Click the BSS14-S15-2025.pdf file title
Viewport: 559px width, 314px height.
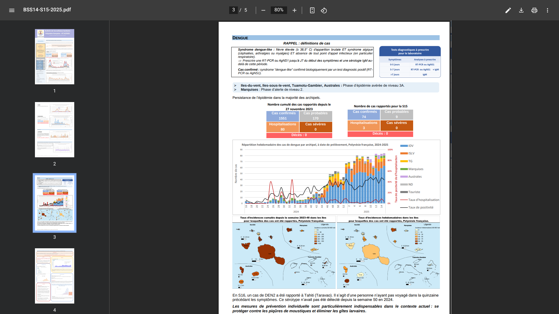[x=47, y=10]
